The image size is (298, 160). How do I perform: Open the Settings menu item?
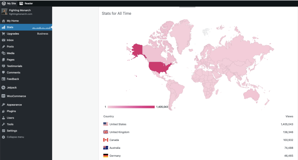(x=12, y=131)
